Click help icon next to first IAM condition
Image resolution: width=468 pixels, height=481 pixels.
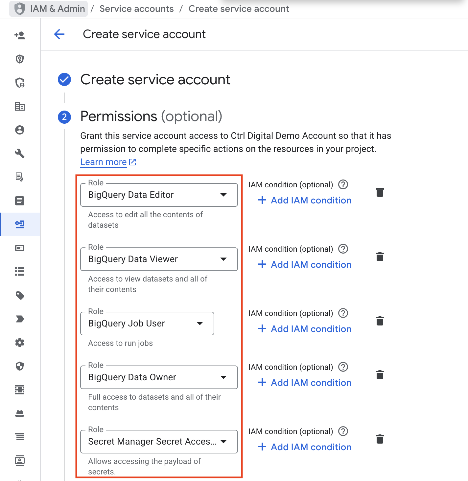point(343,185)
